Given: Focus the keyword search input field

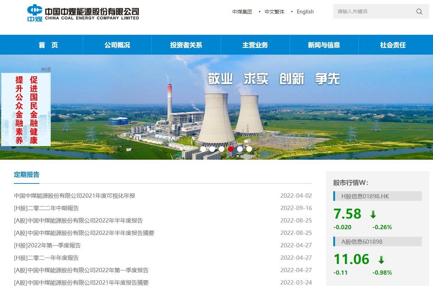Looking at the screenshot, I should (x=373, y=12).
